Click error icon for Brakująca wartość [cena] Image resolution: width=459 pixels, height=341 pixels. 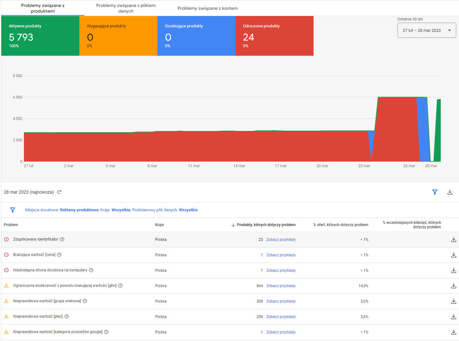point(6,255)
